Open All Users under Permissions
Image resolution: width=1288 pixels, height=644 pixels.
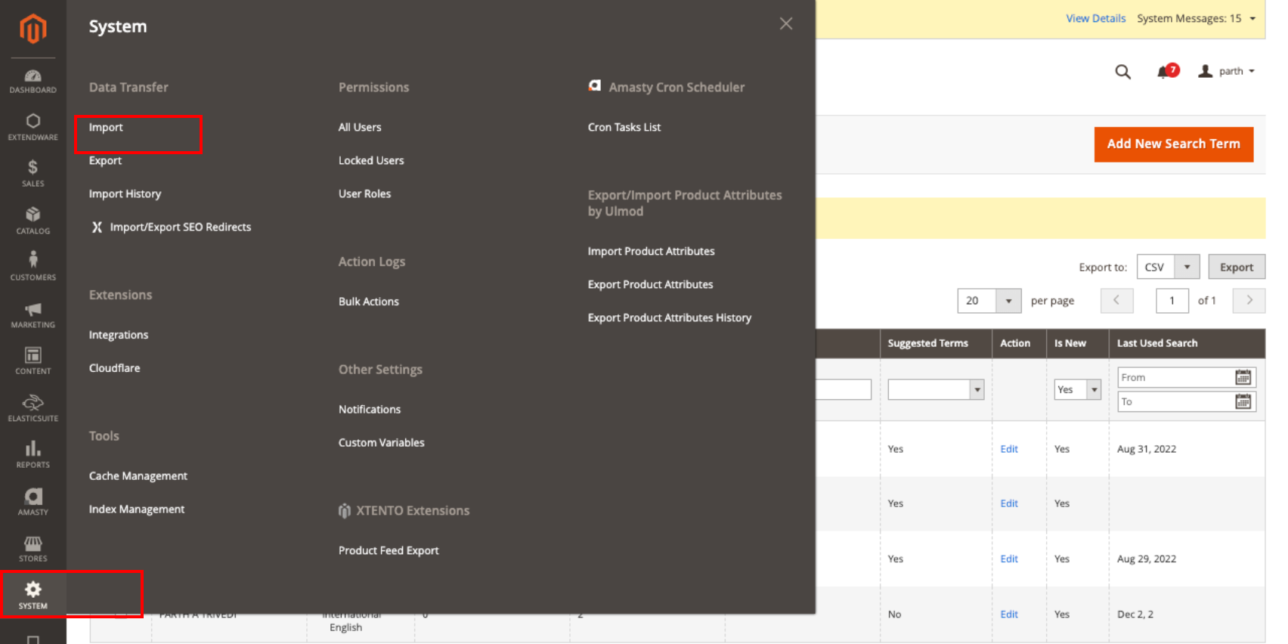(360, 128)
